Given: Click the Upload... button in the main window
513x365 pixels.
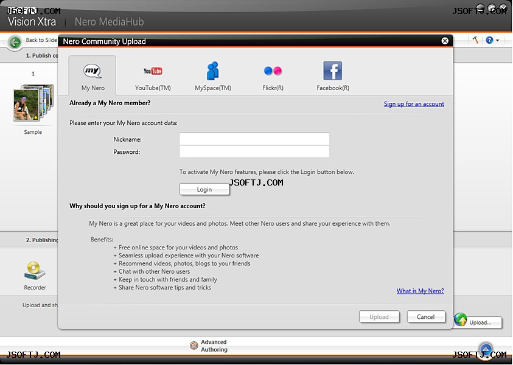Looking at the screenshot, I should (480, 322).
